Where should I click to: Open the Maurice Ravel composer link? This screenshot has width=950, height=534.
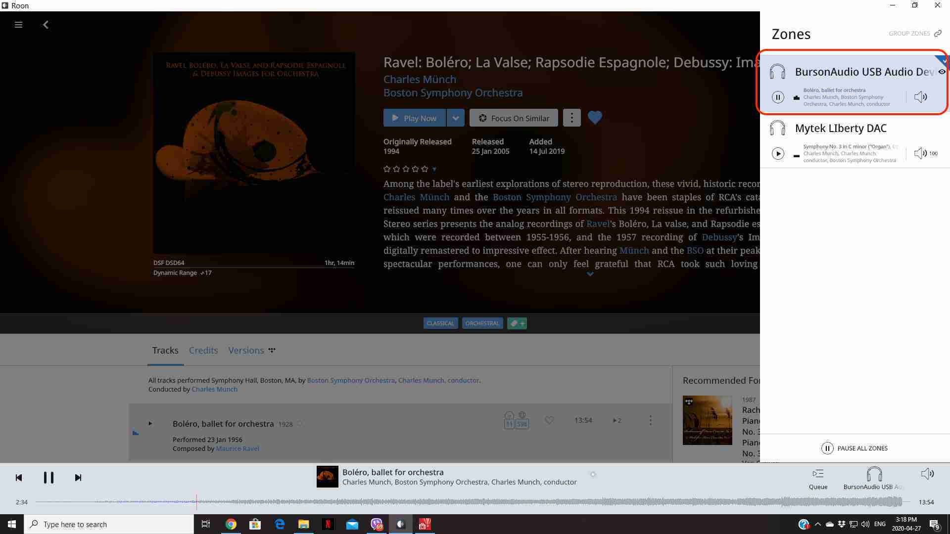click(237, 448)
